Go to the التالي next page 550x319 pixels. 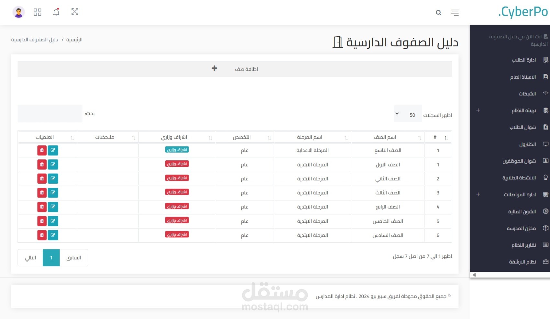click(x=30, y=258)
